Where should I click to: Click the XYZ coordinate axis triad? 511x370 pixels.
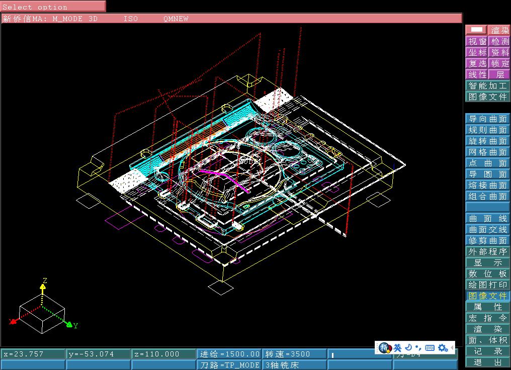[x=43, y=306]
